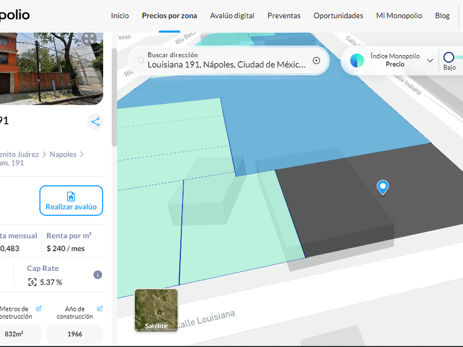The image size is (463, 347).
Task: Switch map to Satélite view
Action: point(156,311)
